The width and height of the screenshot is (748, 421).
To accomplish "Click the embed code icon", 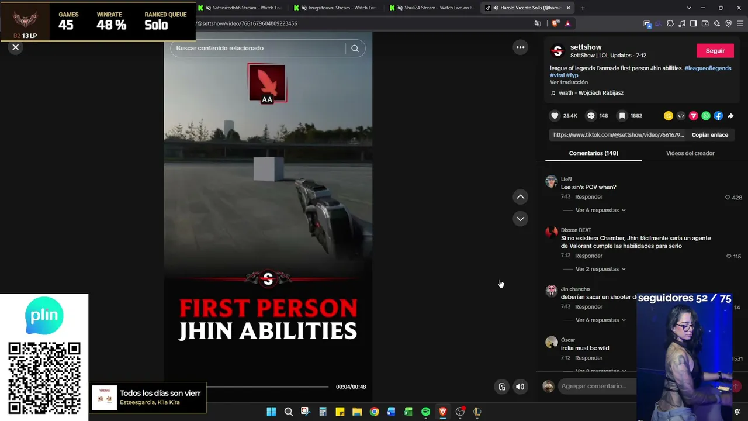I will coord(681,116).
